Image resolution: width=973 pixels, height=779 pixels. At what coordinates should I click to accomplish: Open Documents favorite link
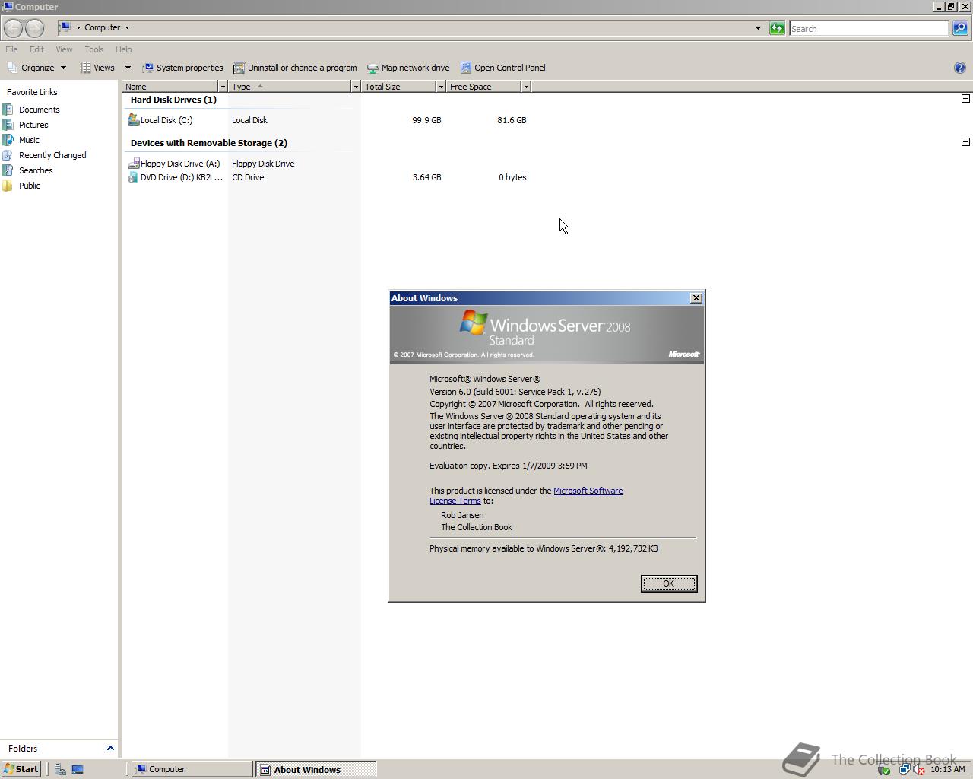(39, 110)
